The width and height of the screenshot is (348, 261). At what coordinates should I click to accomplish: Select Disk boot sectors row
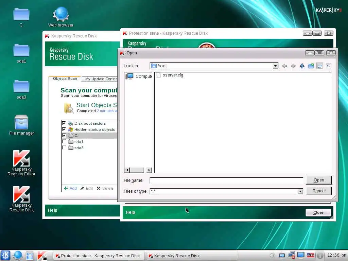pyautogui.click(x=89, y=123)
